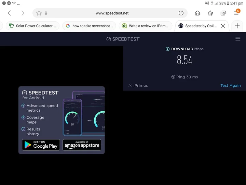246x185 pixels.
Task: Switch to Write a review on iPrimus tab
Action: coord(146,26)
